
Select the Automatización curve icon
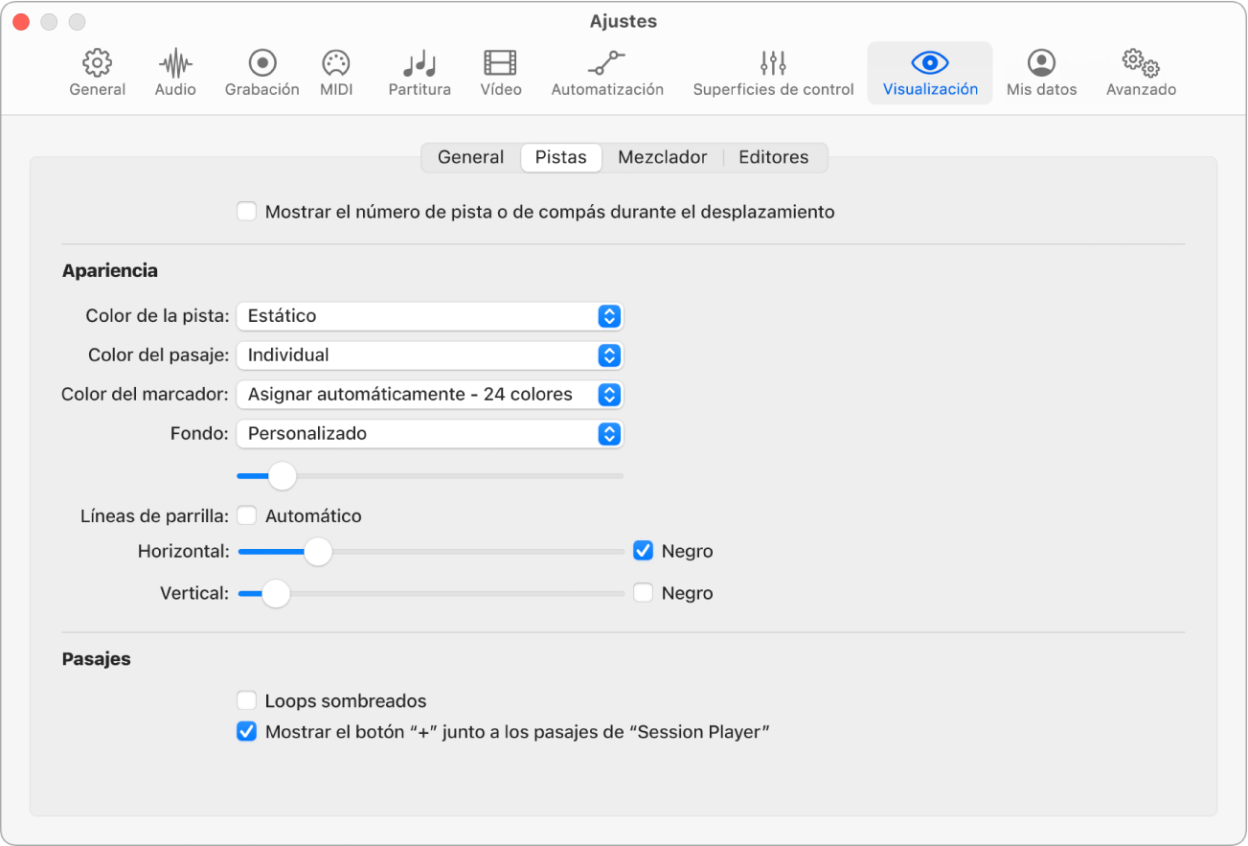(606, 63)
